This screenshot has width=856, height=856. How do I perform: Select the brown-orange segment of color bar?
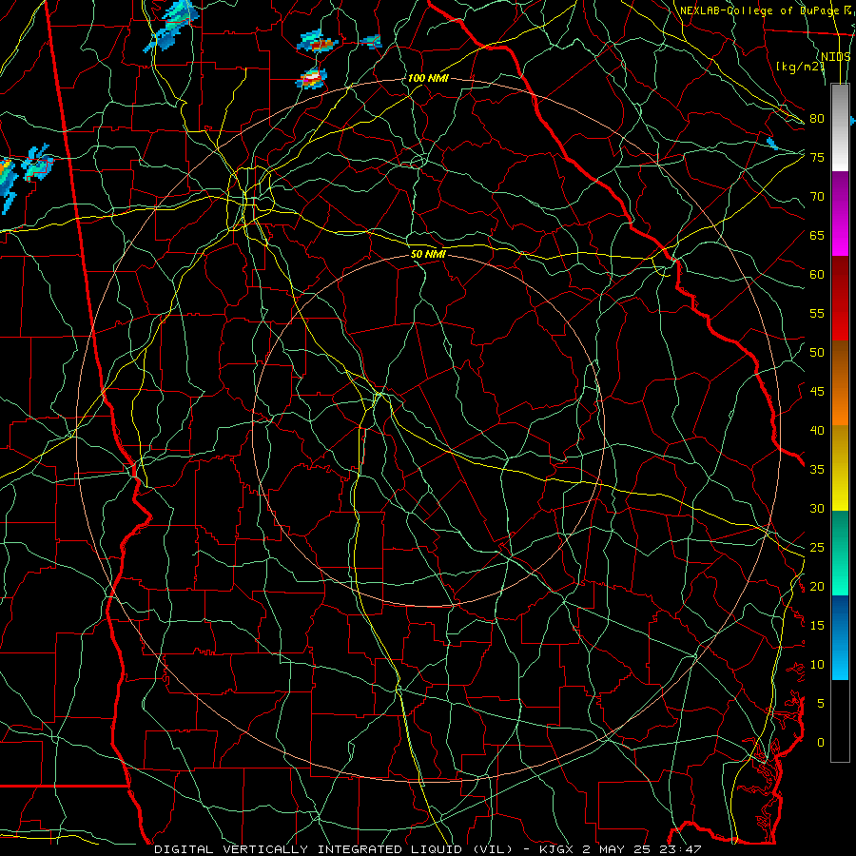coord(840,382)
